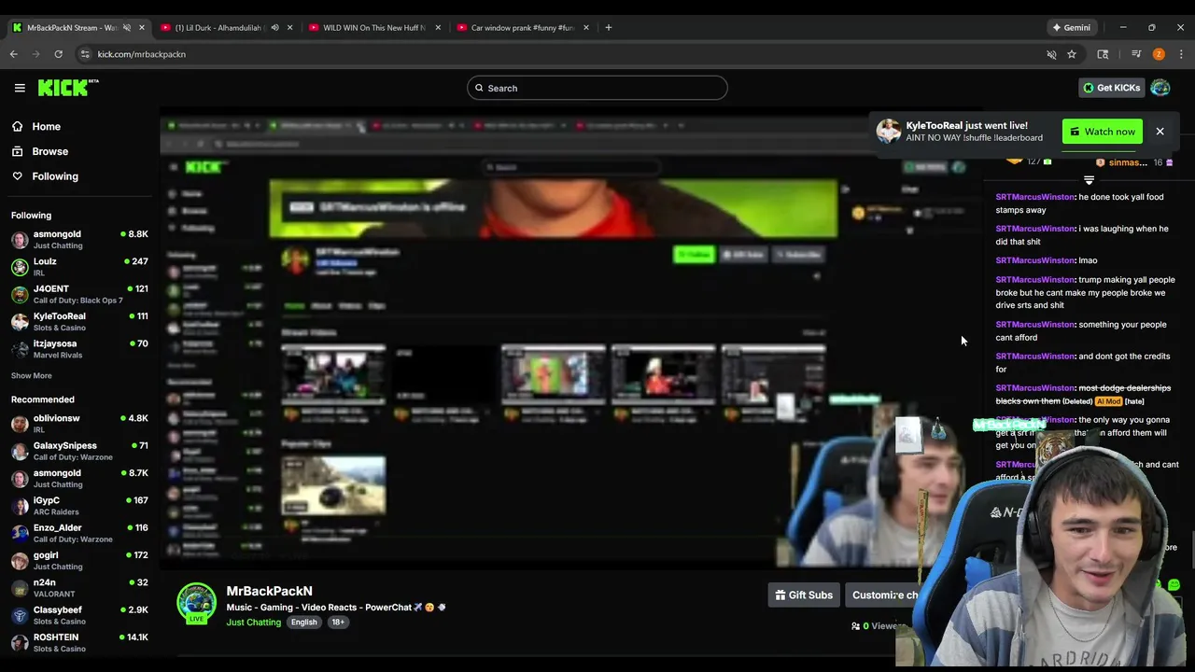Switch to the WILD WIN YouTube tab
This screenshot has height=672, width=1195.
[x=373, y=28]
